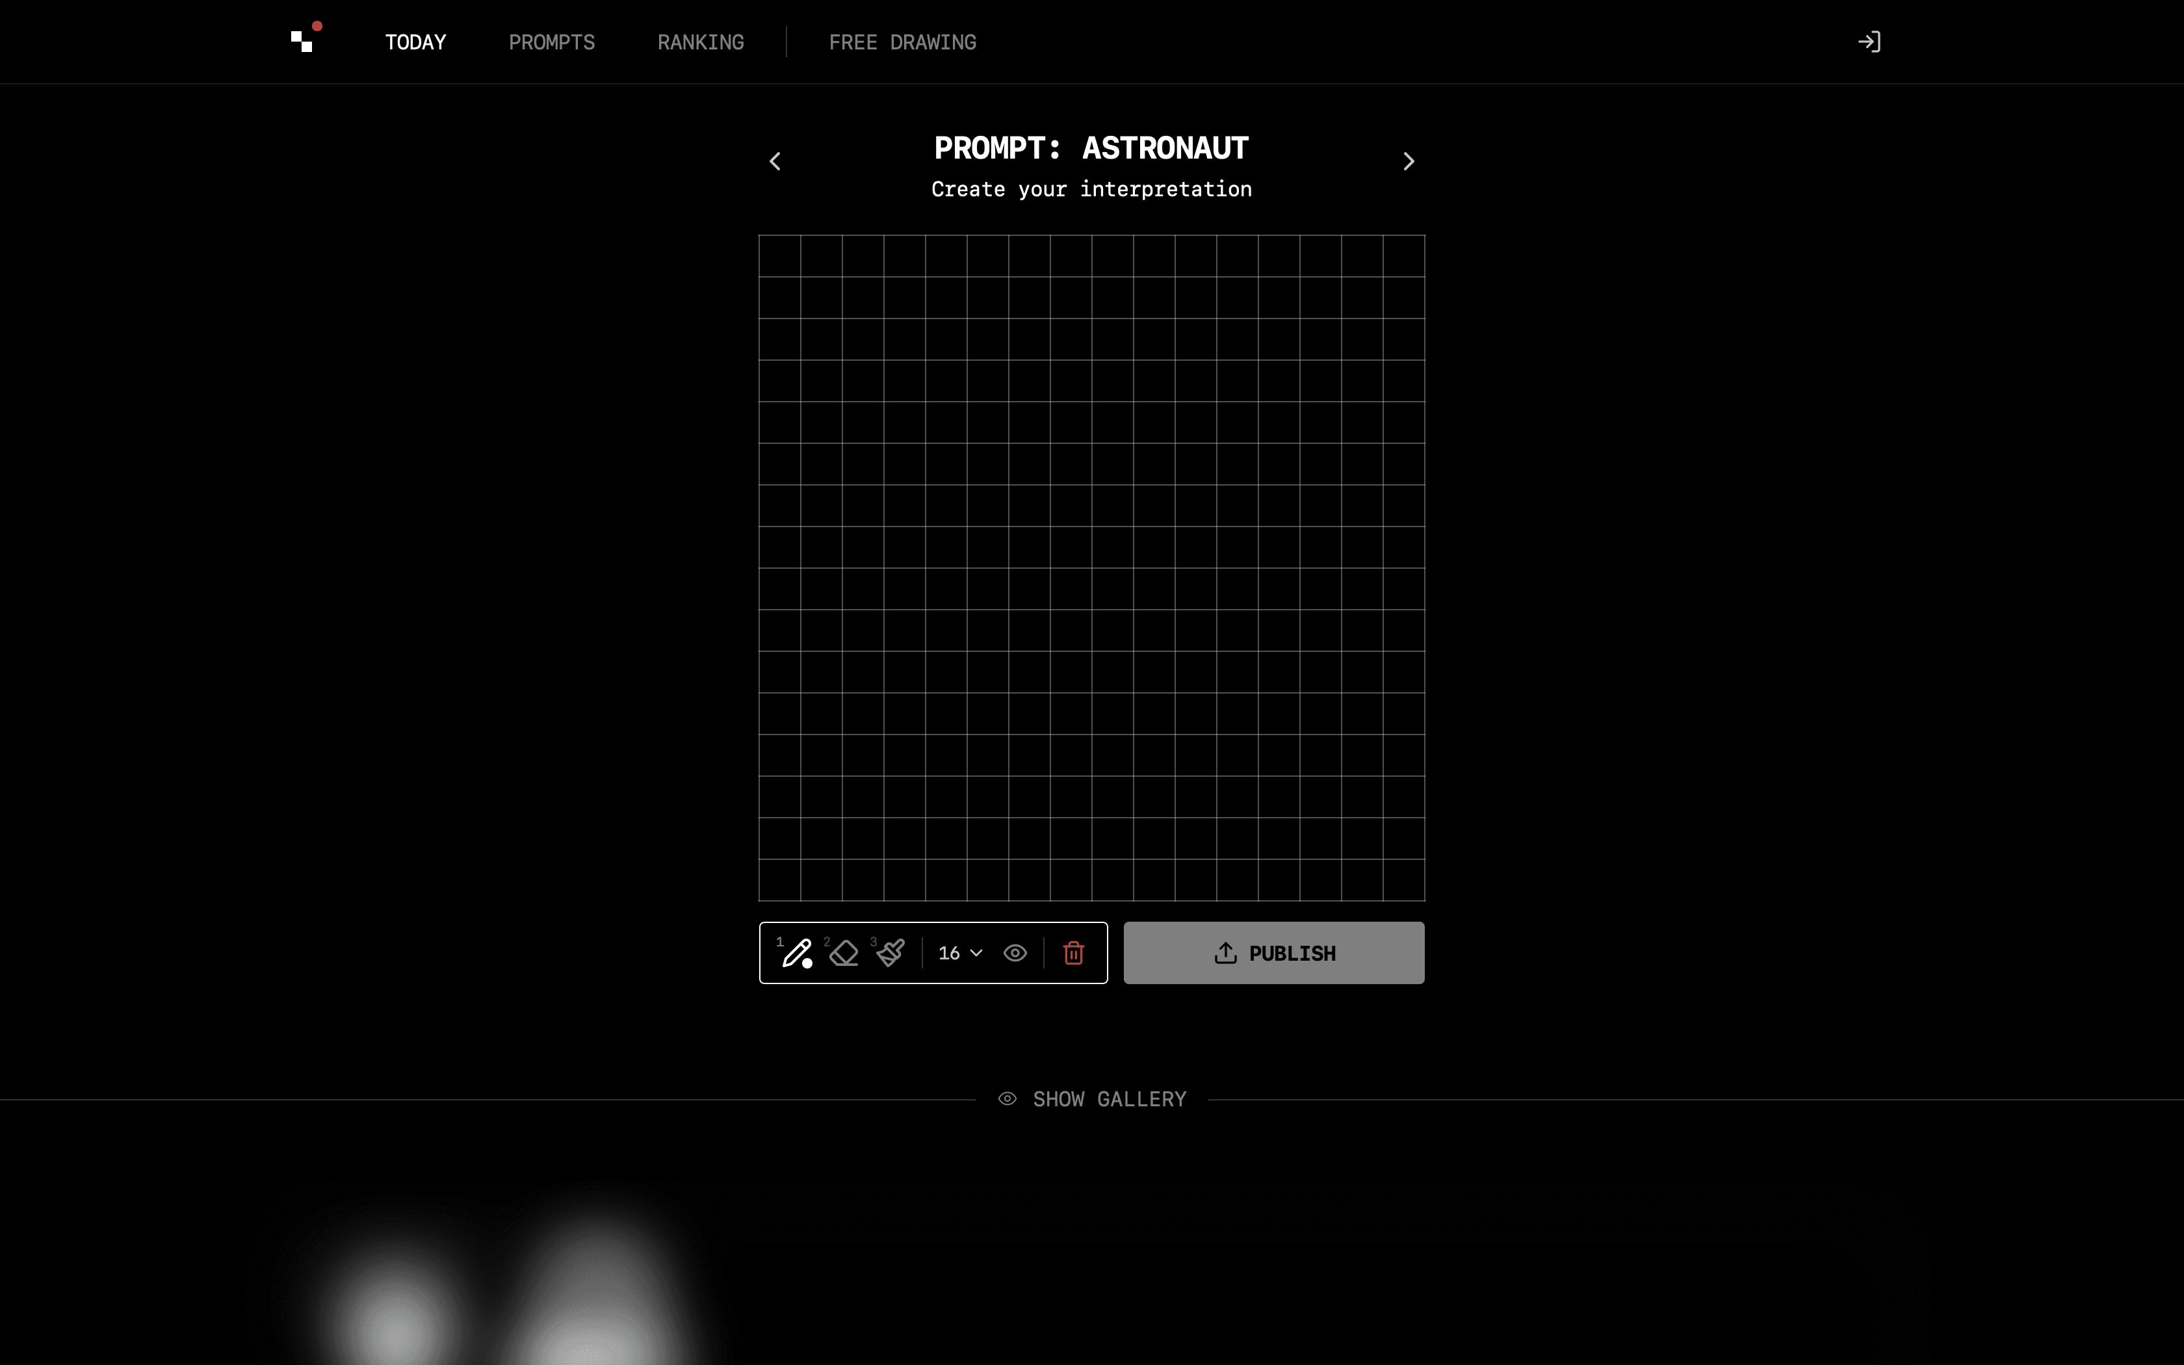Open the grid size 16 dropdown
Screen dimensions: 2184x1365
pos(960,954)
